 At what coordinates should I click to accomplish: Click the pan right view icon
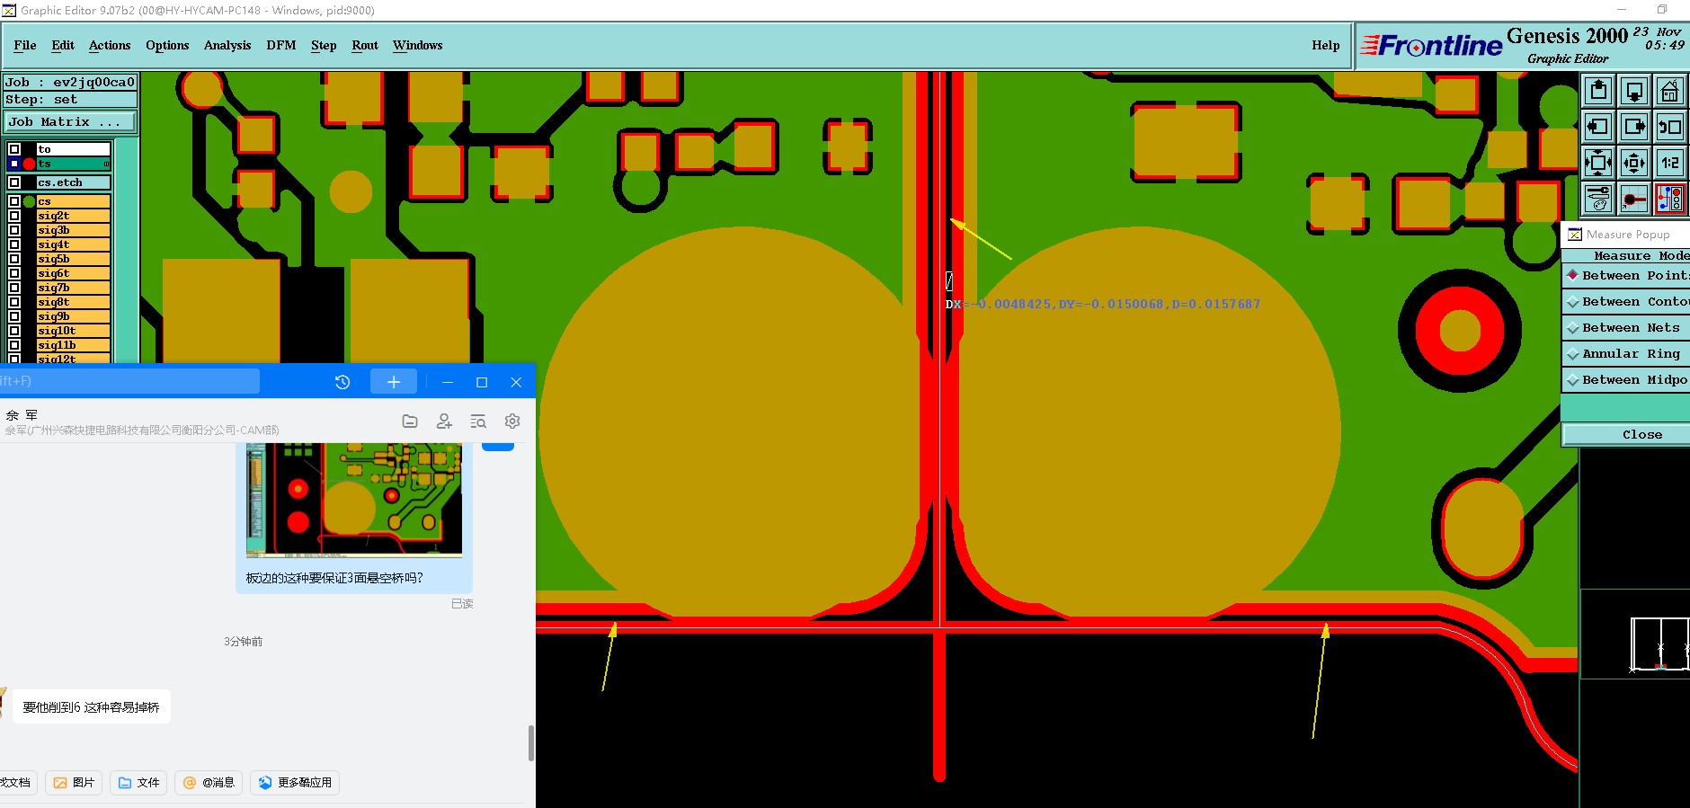tap(1634, 127)
